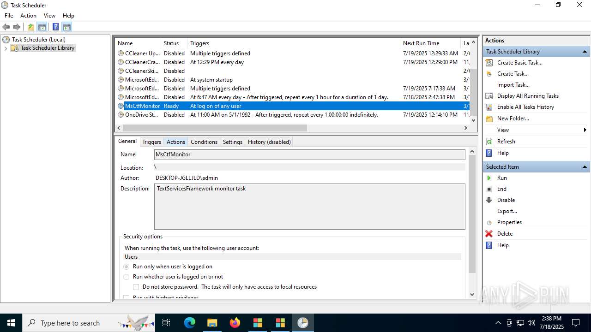Open Microsoft Edge from the taskbar

coord(190,323)
